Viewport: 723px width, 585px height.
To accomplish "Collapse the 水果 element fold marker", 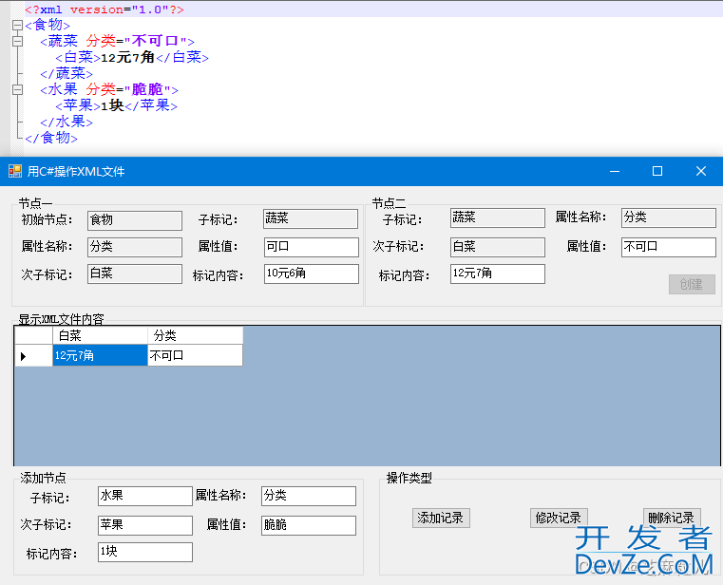I will point(17,90).
